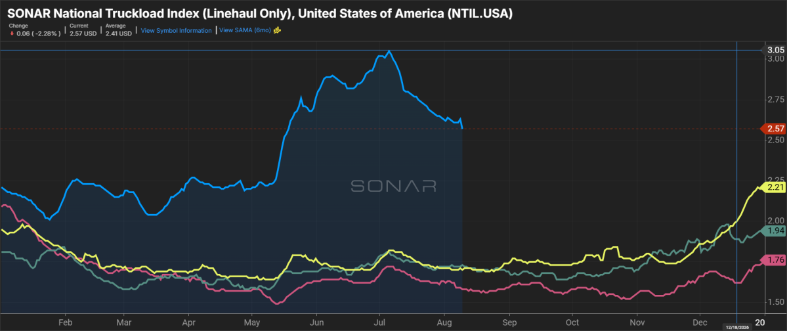The image size is (787, 331).
Task: Click the SONAR watermark in chart center
Action: click(x=393, y=186)
